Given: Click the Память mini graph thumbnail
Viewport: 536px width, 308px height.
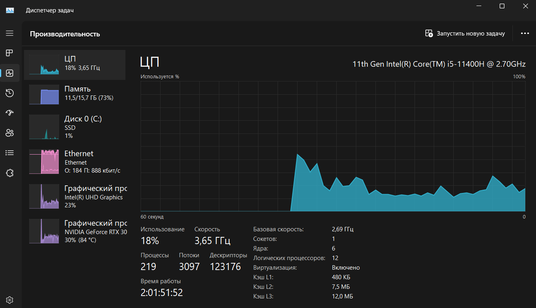Looking at the screenshot, I should pyautogui.click(x=44, y=95).
